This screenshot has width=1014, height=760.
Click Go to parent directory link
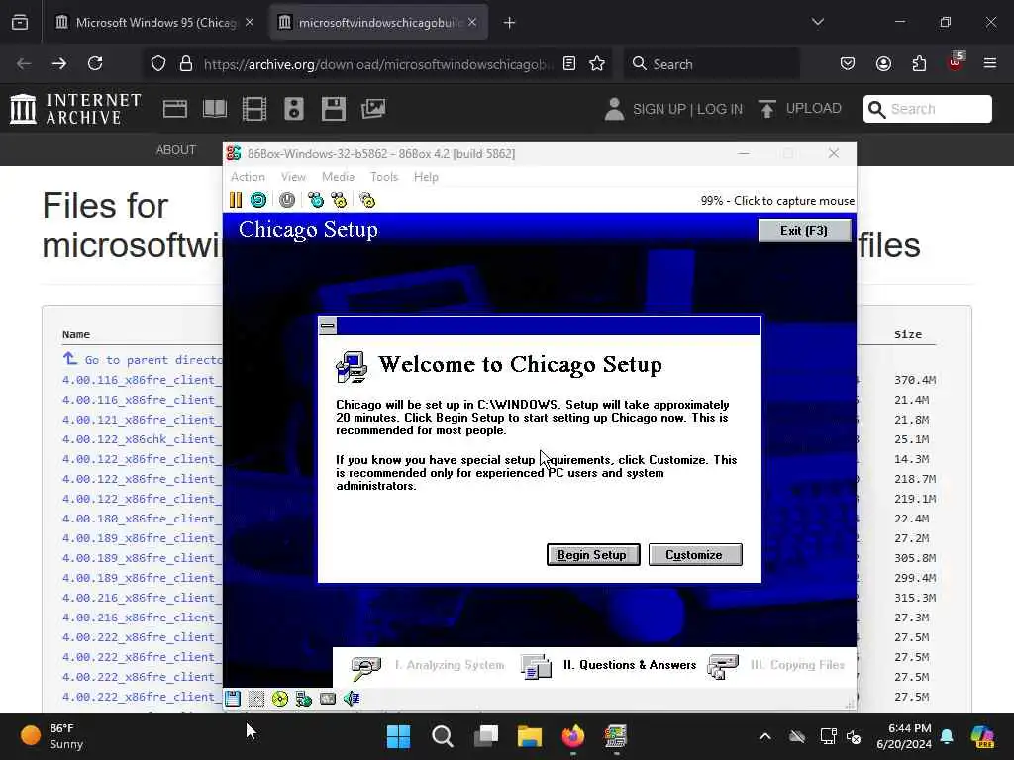[153, 360]
